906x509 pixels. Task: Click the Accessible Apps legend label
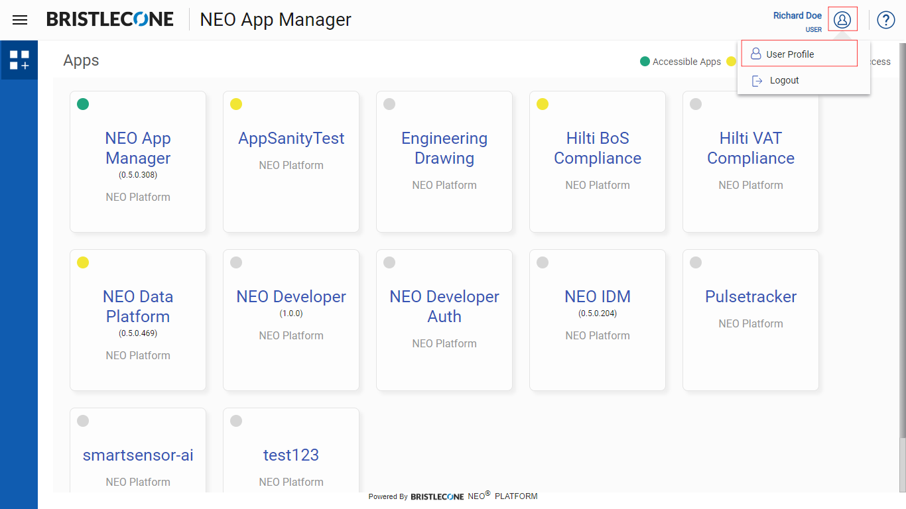click(686, 62)
